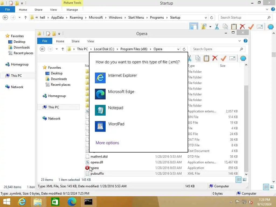
Task: Click the More options link
Action: (107, 143)
